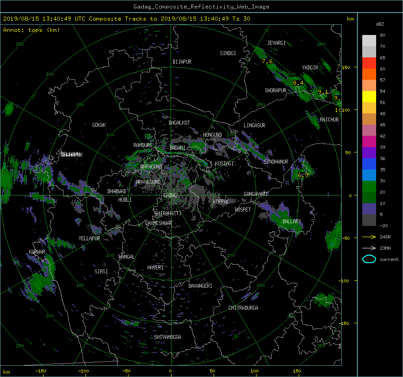Click the dark gray -20 dBZ legend swatch
This screenshot has width=403, height=377.
point(369,220)
